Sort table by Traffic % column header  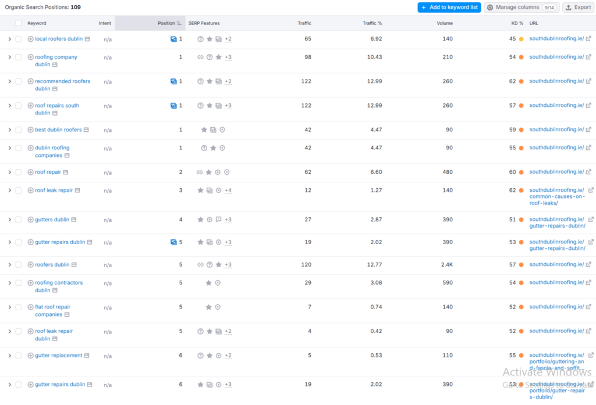tap(372, 23)
